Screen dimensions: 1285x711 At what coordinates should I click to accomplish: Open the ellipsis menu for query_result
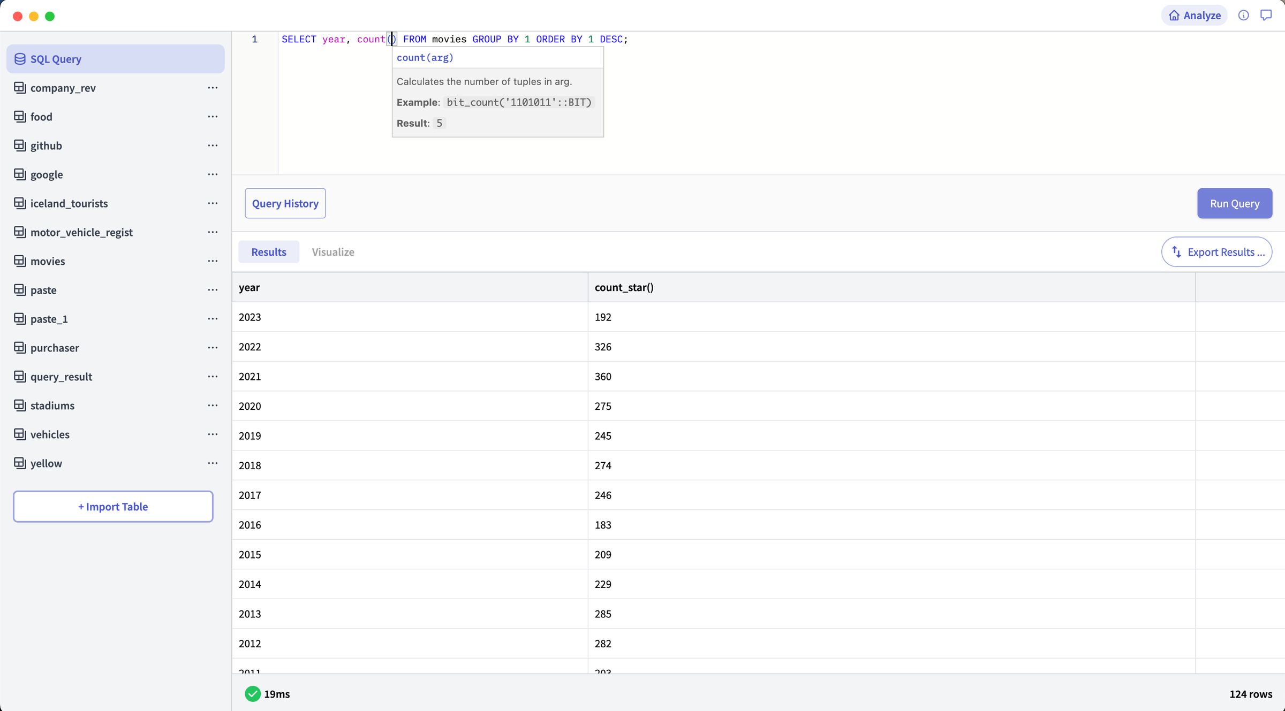(213, 376)
